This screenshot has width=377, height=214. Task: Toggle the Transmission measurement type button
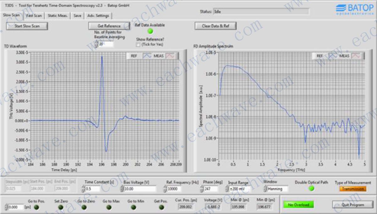point(352,189)
